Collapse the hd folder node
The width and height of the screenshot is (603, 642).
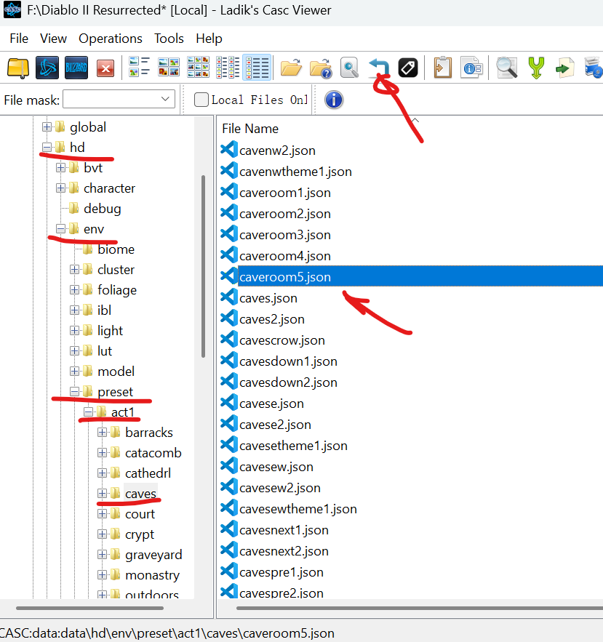tap(47, 148)
